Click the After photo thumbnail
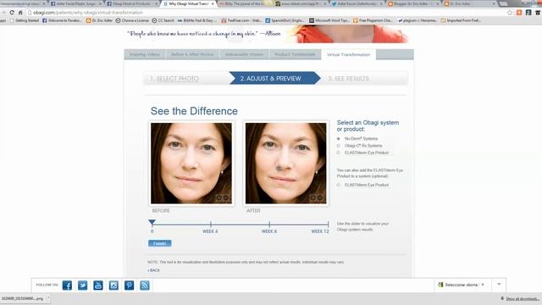 [x=285, y=163]
